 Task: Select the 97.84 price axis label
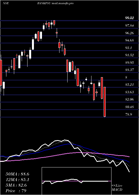click(130, 26)
